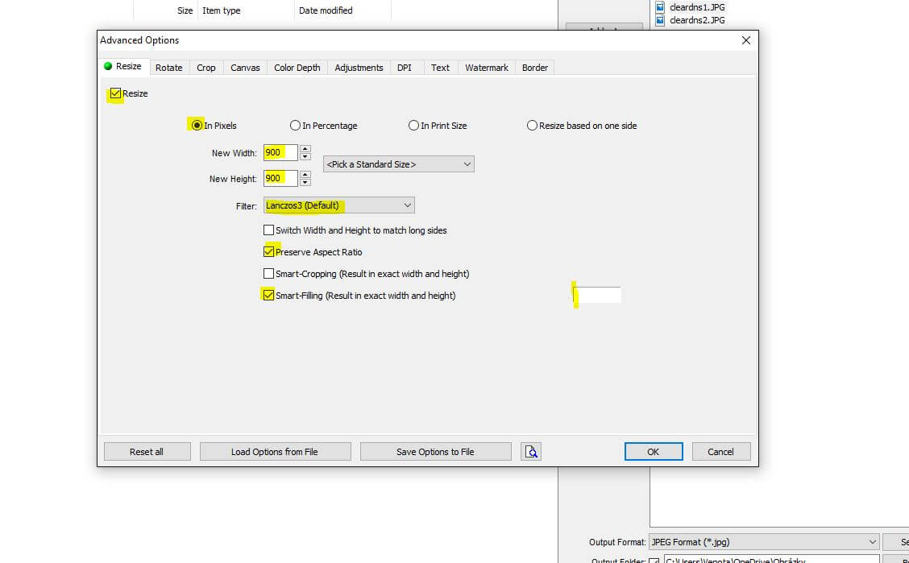Click the Smart-Filling white color swatch
909x563 pixels.
tap(599, 295)
